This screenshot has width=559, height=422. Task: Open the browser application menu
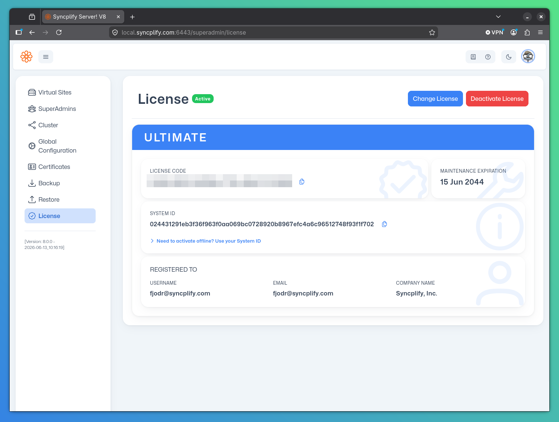pos(540,32)
